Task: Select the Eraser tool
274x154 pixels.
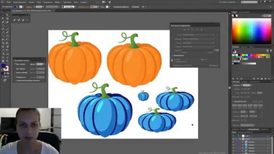Action: pos(7,33)
